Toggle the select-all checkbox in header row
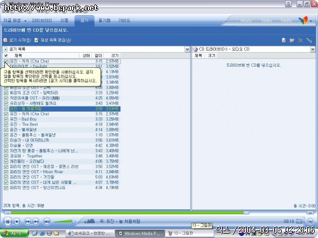The height and width of the screenshot is (238, 318). [6, 56]
